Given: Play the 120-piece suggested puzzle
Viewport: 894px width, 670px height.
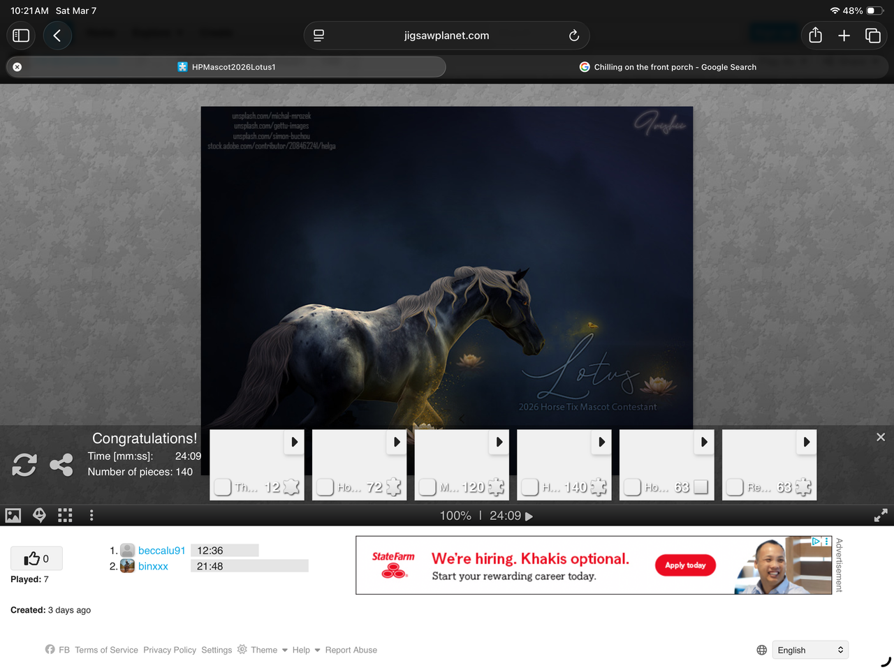Looking at the screenshot, I should click(499, 442).
